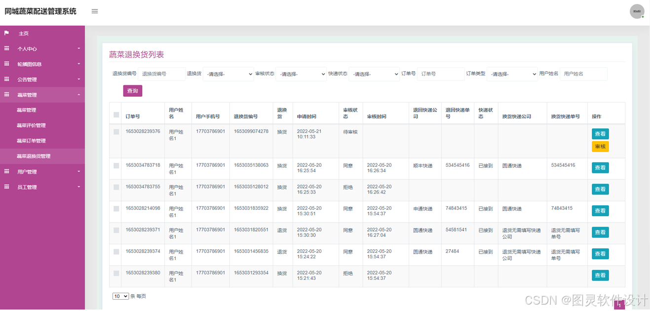This screenshot has height=311, width=650.
Task: Go to 主页 in the sidebar
Action: coord(42,33)
